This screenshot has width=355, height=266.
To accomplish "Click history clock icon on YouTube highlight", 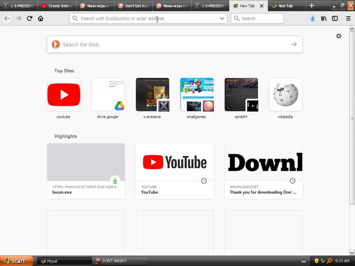I will click(204, 180).
